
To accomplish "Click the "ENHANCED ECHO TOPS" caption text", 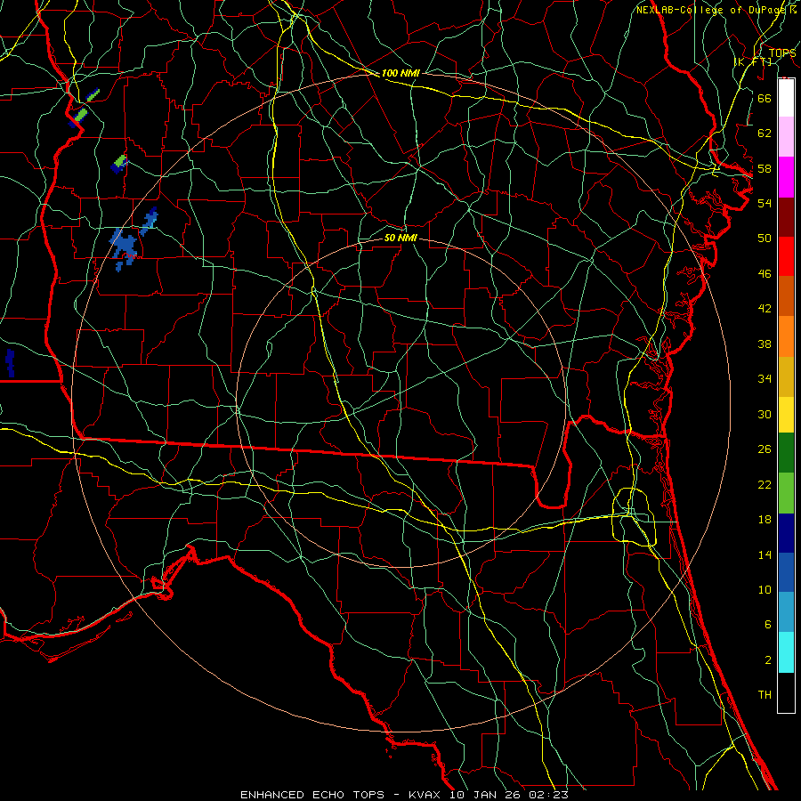I will click(x=312, y=795).
